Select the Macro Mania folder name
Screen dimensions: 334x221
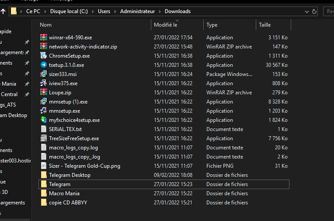click(64, 193)
